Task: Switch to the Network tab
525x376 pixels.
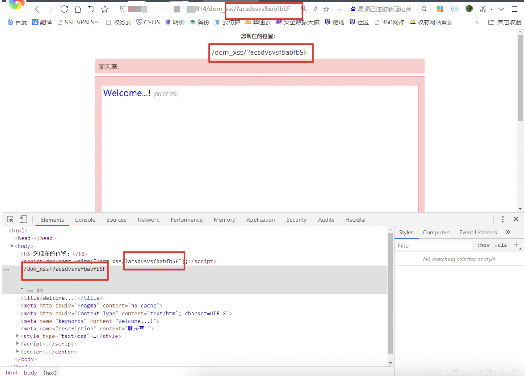Action: click(148, 220)
